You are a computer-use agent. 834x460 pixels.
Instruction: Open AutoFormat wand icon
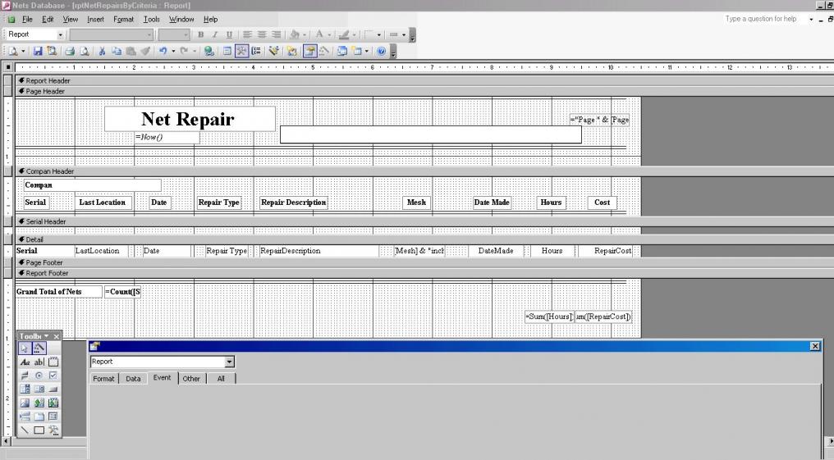[274, 51]
